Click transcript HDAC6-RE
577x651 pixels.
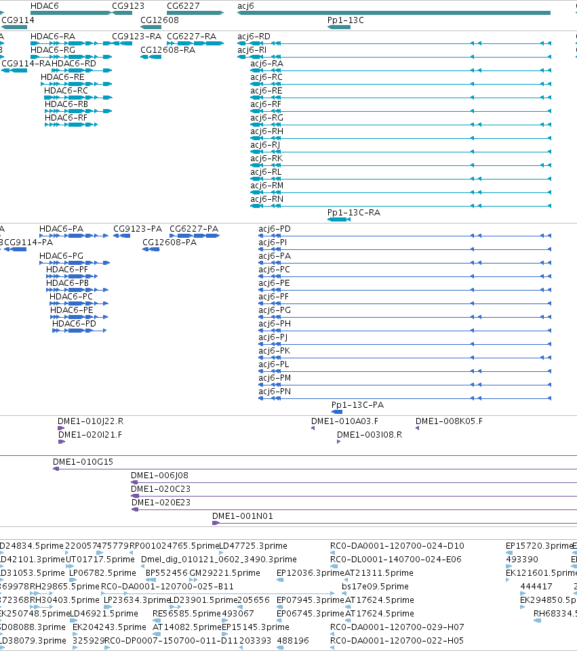tap(62, 77)
